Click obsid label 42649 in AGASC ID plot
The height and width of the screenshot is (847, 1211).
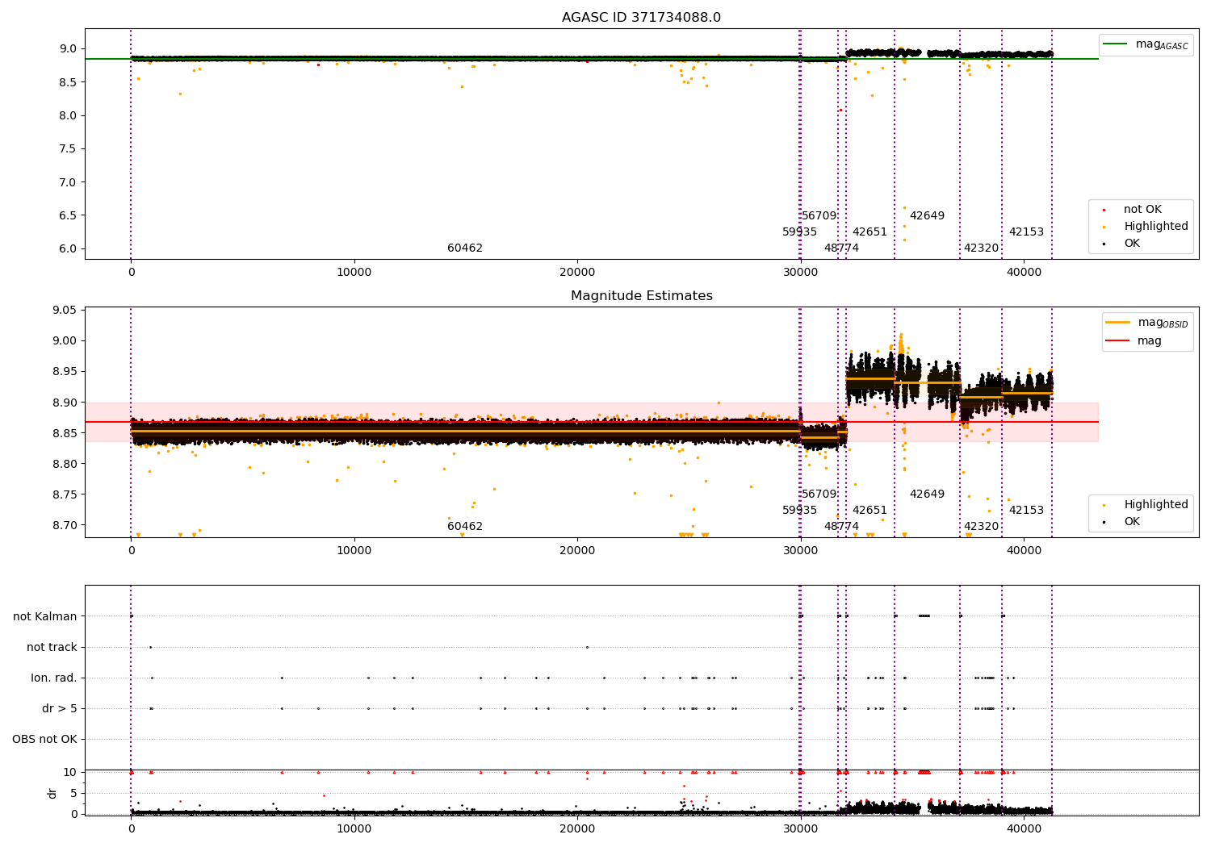pyautogui.click(x=927, y=216)
